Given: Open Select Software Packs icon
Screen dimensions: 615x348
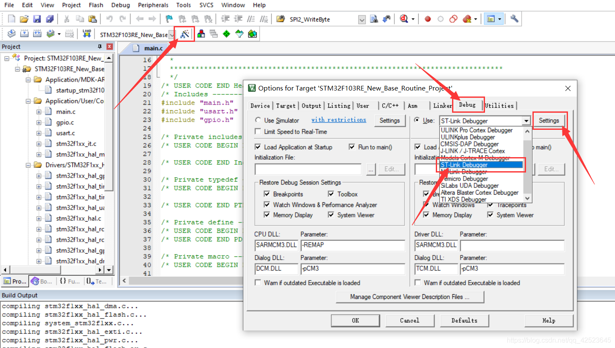Looking at the screenshot, I should point(239,34).
